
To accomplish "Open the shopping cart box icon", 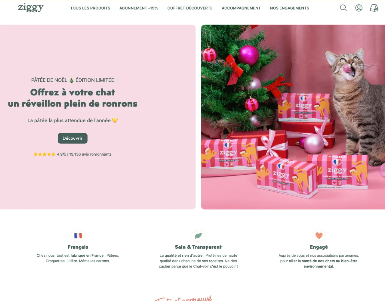I will pyautogui.click(x=374, y=8).
